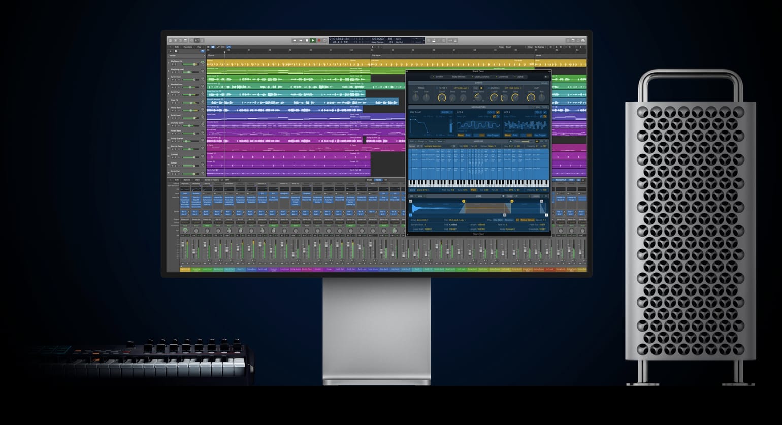Toggle the FILTER 1 enable checkbox
The image size is (782, 425).
[x=437, y=88]
